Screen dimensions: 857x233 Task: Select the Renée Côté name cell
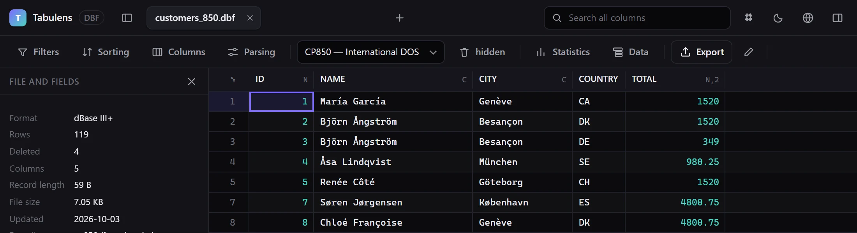pyautogui.click(x=393, y=182)
